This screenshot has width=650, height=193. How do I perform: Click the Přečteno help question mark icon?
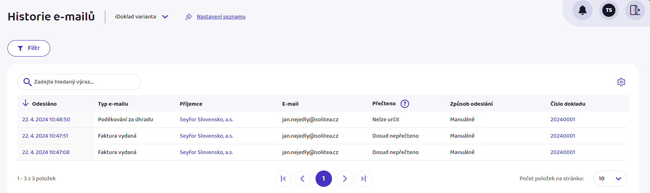405,104
